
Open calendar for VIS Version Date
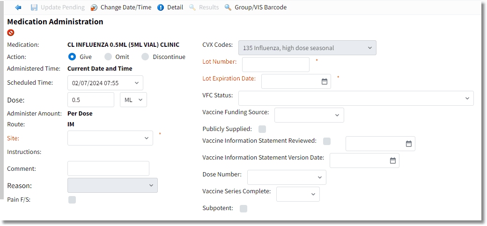point(393,160)
